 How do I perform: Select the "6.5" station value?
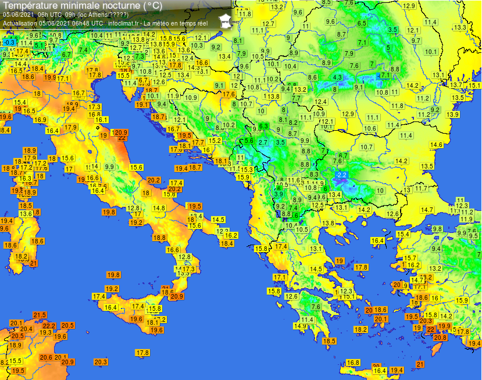pyautogui.click(x=362, y=23)
